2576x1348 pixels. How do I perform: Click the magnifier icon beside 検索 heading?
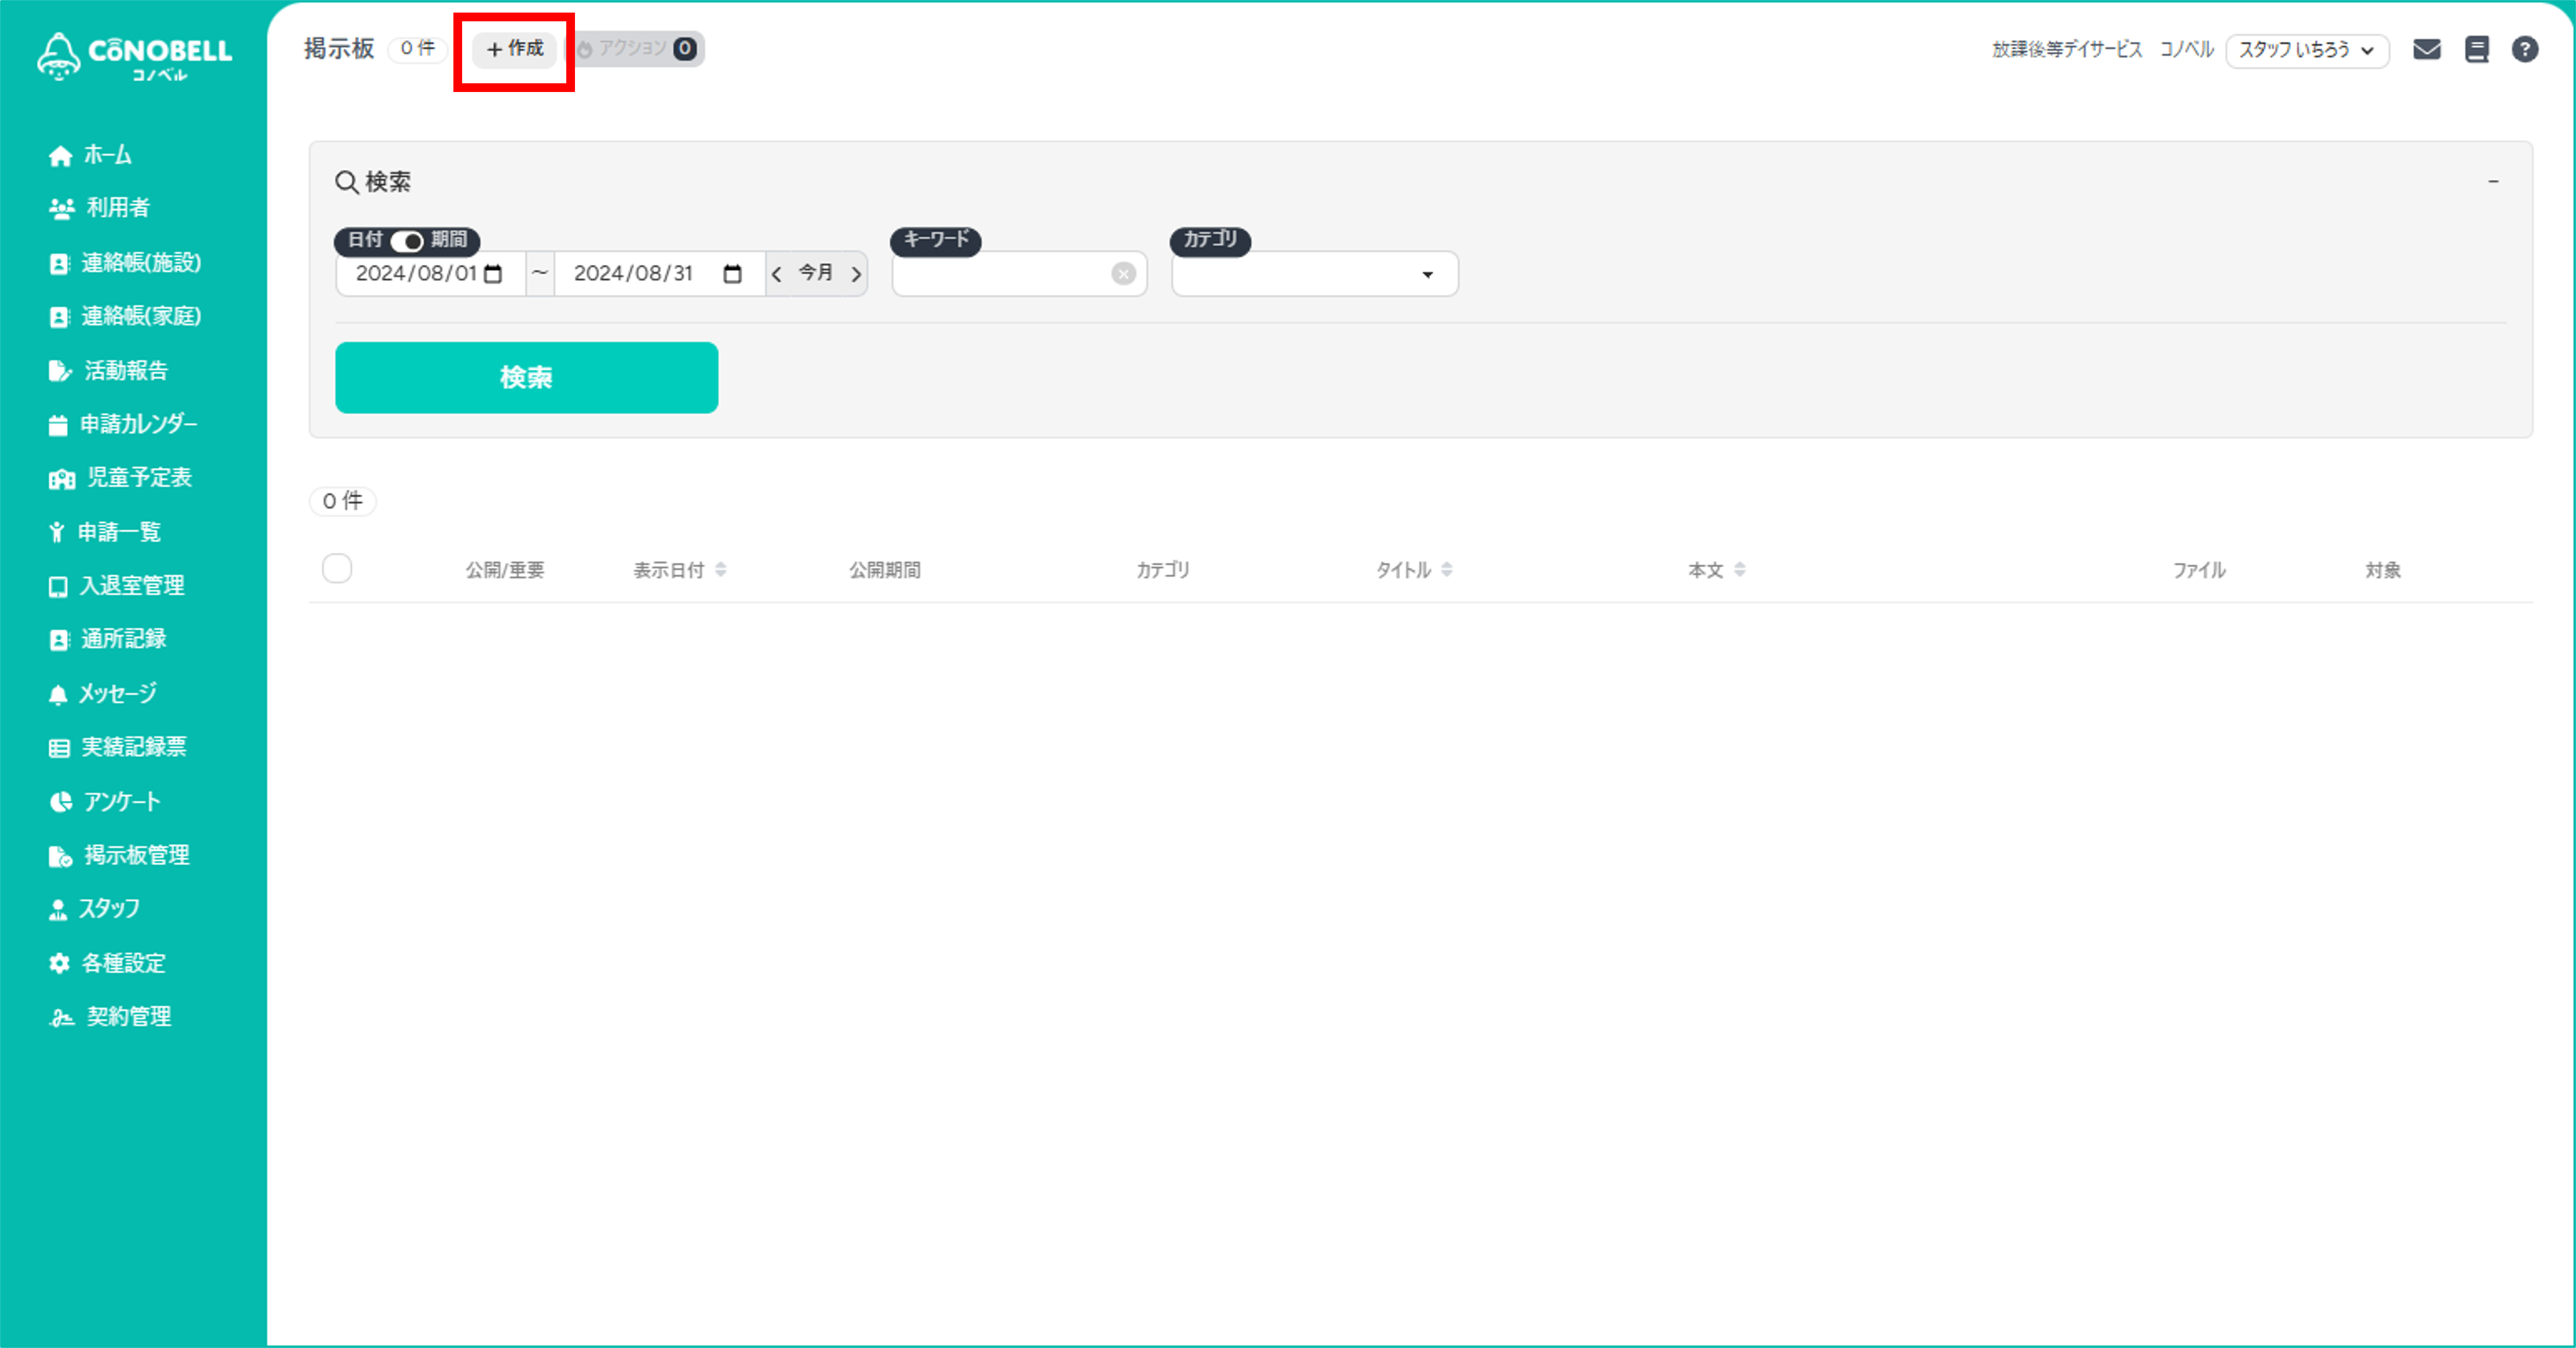[346, 182]
